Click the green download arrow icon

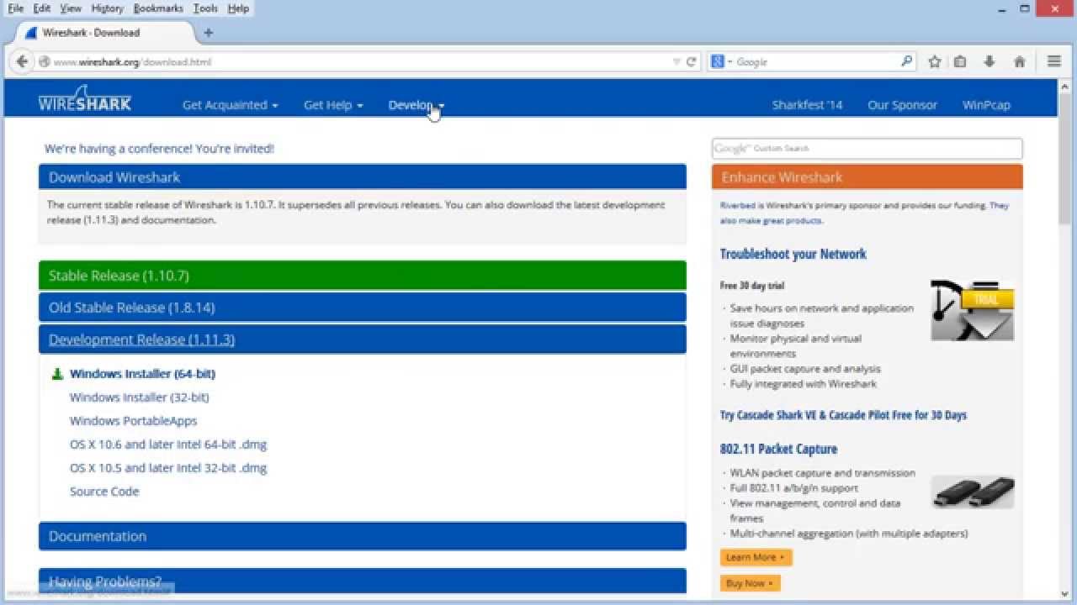pos(57,374)
